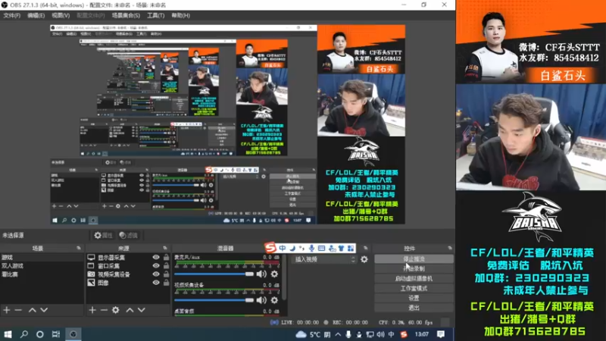The width and height of the screenshot is (606, 341).
Task: Select the 窗口采集 source
Action: tap(108, 266)
